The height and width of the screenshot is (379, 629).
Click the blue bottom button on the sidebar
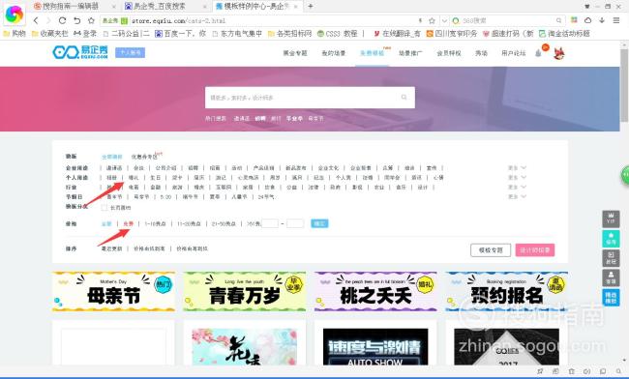click(611, 297)
